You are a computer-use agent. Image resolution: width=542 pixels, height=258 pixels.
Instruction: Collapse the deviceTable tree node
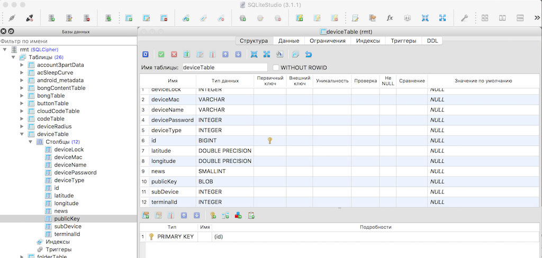pyautogui.click(x=22, y=134)
